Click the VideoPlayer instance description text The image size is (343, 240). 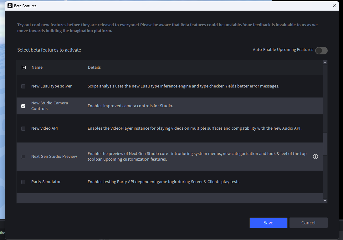point(194,128)
